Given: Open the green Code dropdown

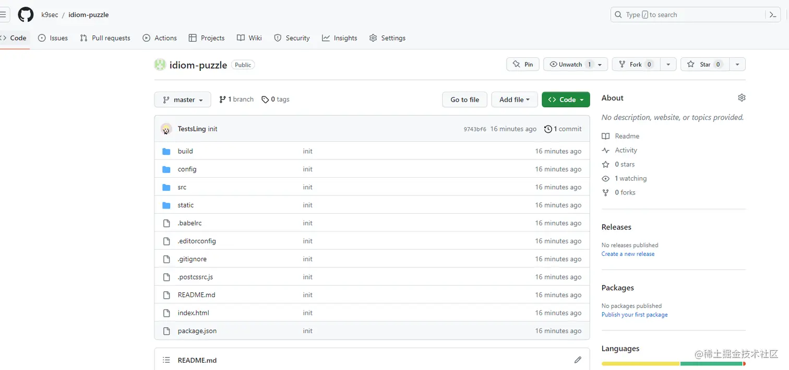Looking at the screenshot, I should pyautogui.click(x=566, y=100).
